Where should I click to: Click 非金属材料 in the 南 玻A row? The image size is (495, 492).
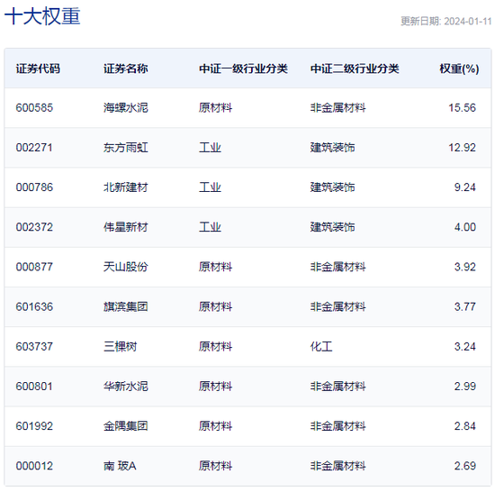click(x=337, y=466)
